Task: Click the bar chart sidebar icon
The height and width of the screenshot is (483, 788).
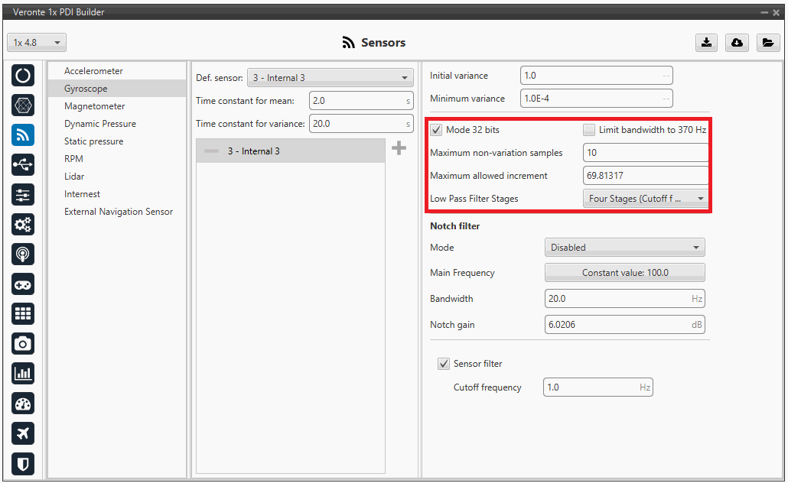Action: (x=23, y=374)
